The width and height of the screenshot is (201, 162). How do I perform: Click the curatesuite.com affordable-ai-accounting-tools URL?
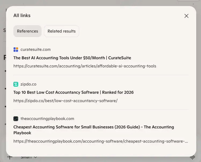click(x=85, y=66)
